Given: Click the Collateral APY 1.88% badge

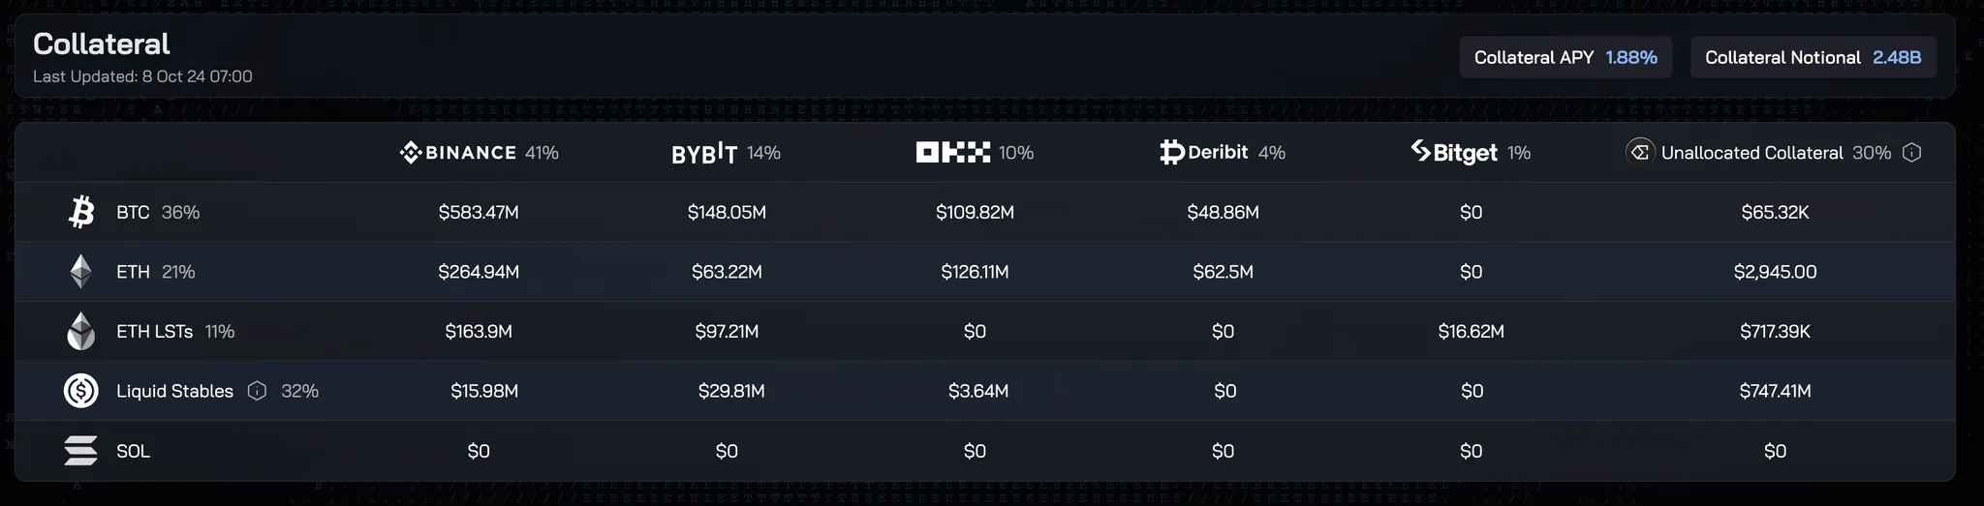Looking at the screenshot, I should [1565, 57].
